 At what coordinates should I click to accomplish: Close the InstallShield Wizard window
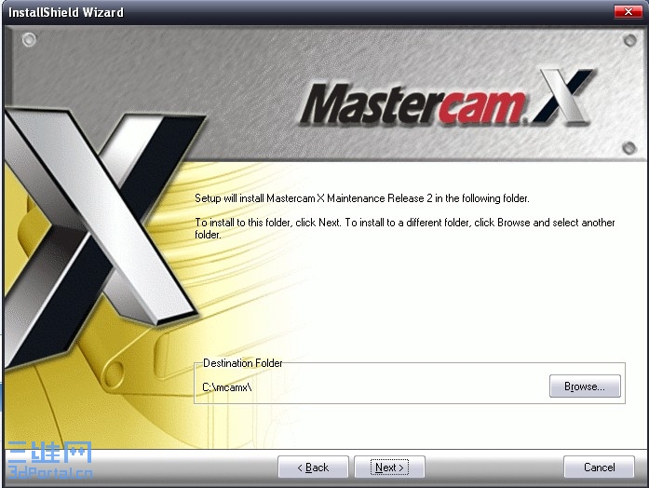click(x=628, y=11)
